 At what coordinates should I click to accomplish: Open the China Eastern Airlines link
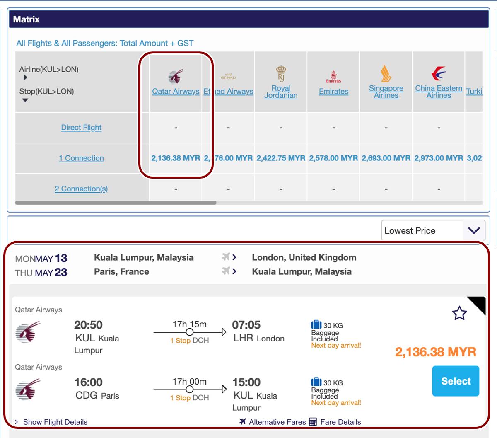(439, 92)
